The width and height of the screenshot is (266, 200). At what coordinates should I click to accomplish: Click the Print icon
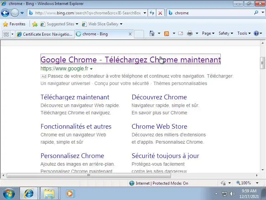tap(190, 33)
